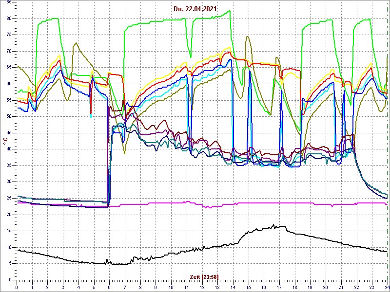
Task: Click hour label '18' on time axis
Action: pyautogui.click(x=295, y=287)
